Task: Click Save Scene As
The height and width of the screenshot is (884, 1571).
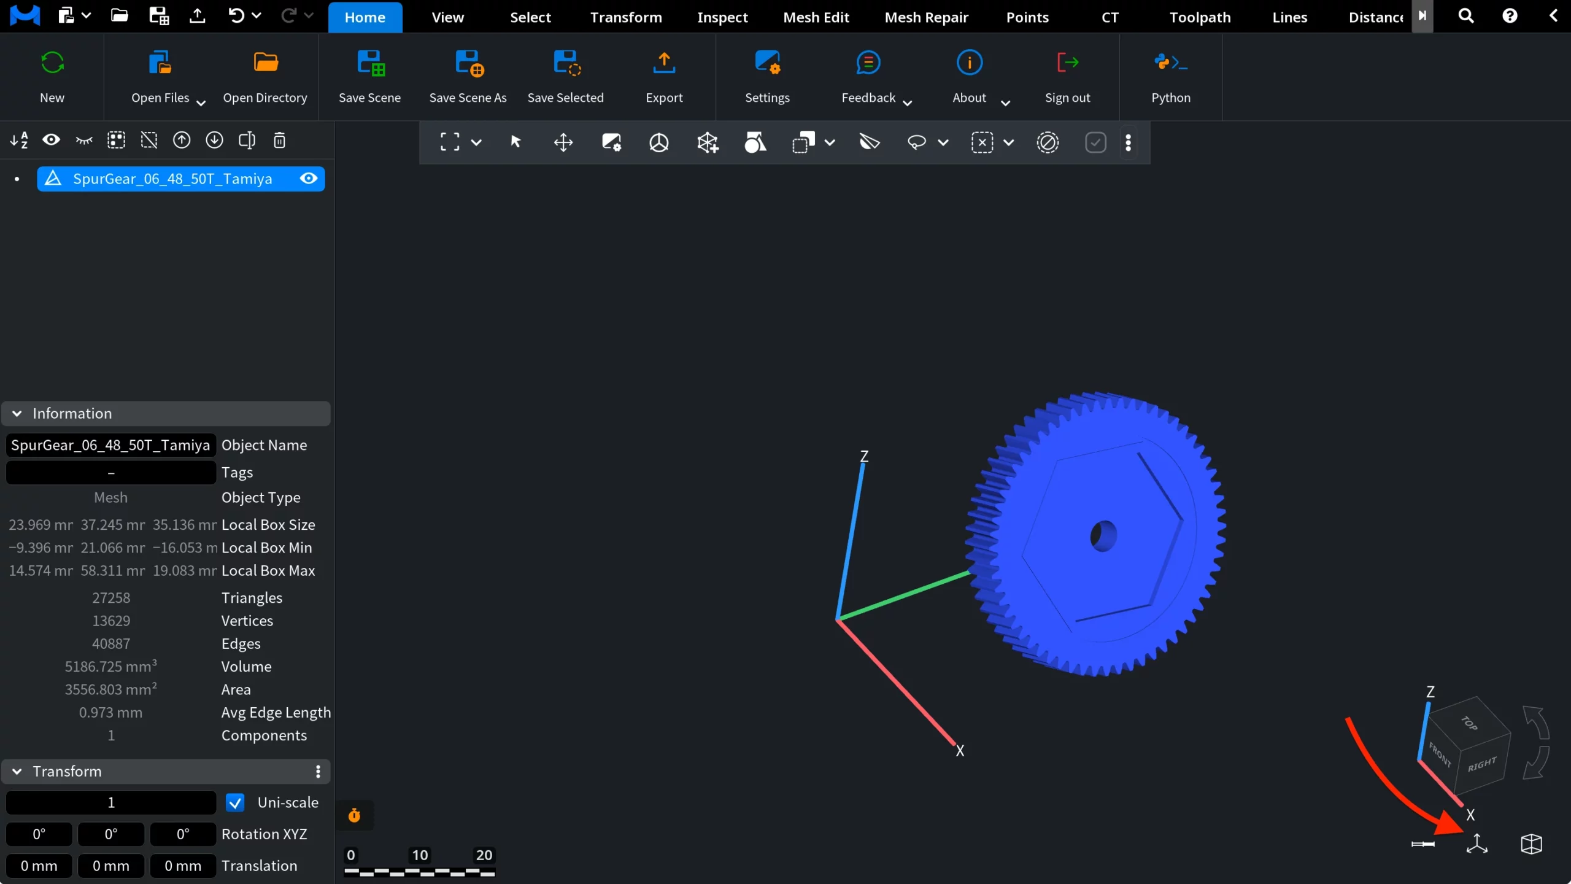Action: [x=468, y=76]
